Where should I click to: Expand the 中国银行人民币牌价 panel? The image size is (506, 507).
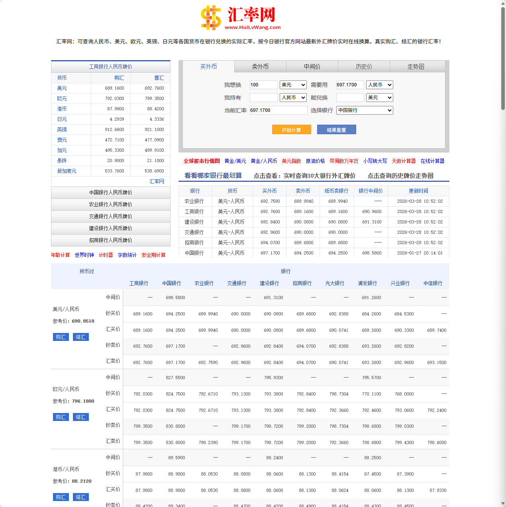coord(111,192)
